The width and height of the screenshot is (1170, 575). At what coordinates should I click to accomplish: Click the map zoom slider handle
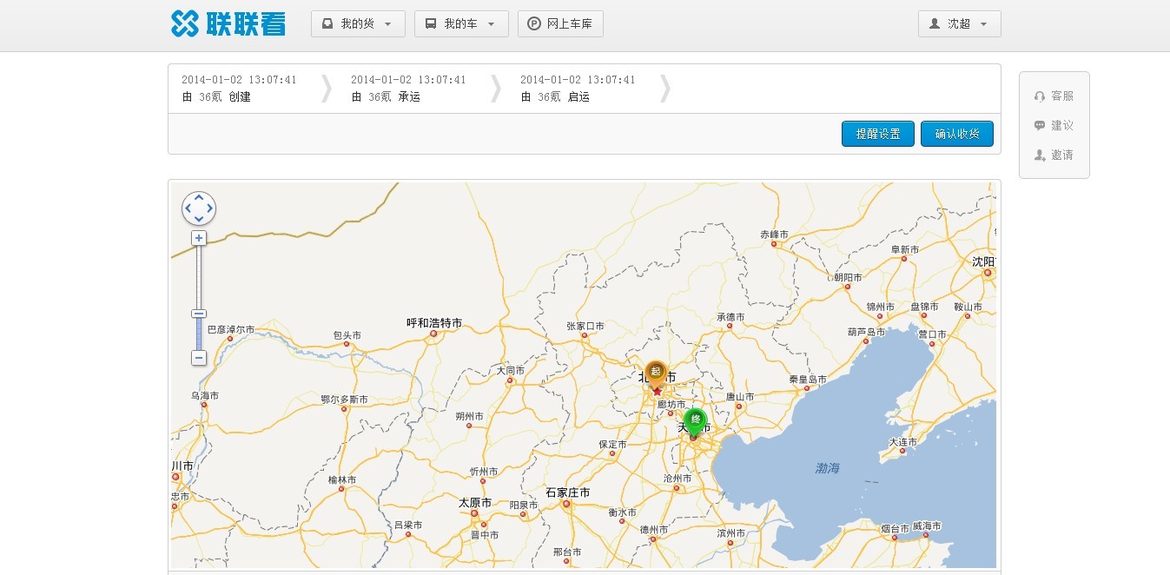coord(199,314)
